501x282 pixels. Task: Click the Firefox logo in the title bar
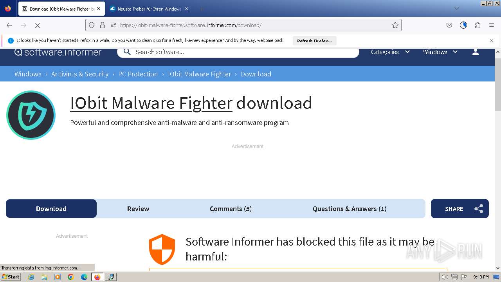point(8,9)
